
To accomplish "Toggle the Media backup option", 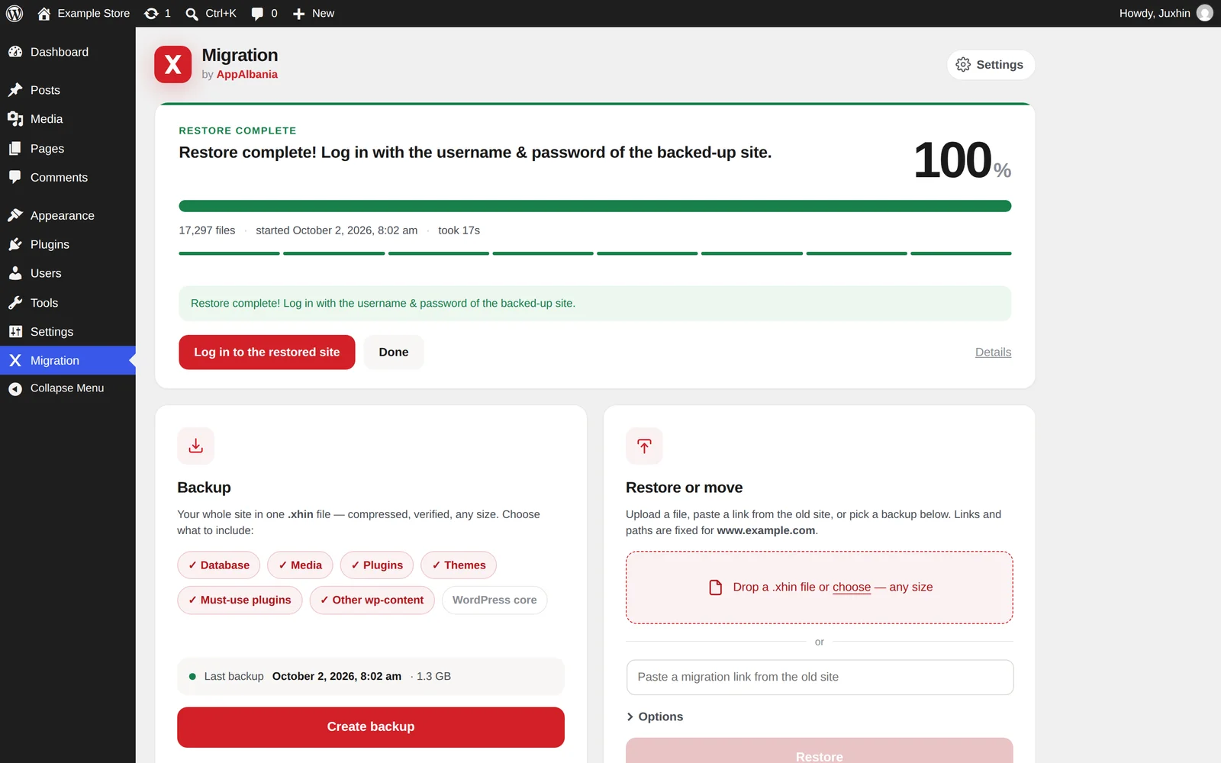I will click(301, 565).
